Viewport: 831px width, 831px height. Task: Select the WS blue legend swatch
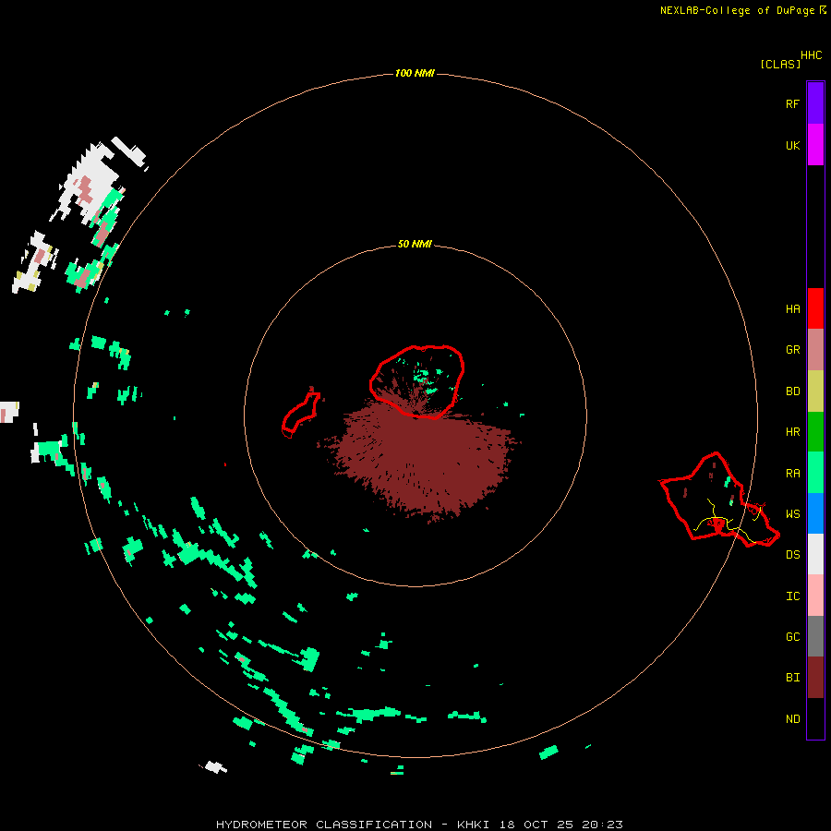[815, 513]
